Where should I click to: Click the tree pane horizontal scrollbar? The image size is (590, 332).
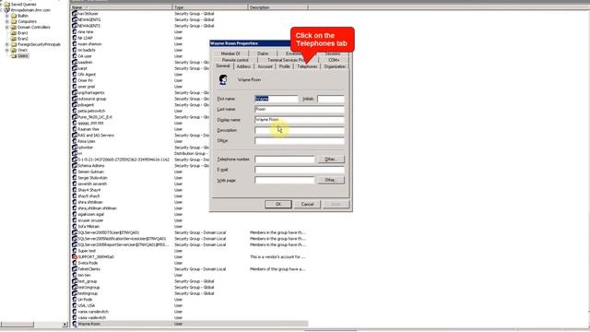(34, 324)
